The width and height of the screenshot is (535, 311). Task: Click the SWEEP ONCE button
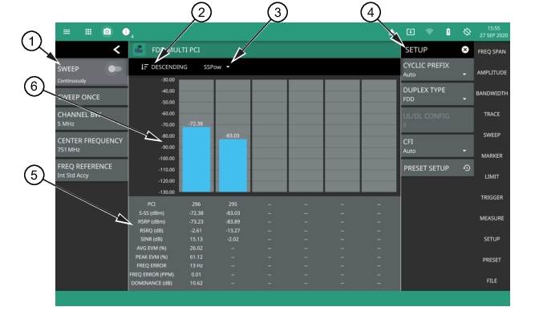point(91,97)
